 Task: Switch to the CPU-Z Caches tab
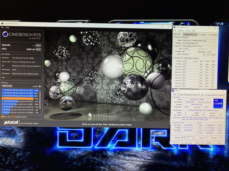181,95
